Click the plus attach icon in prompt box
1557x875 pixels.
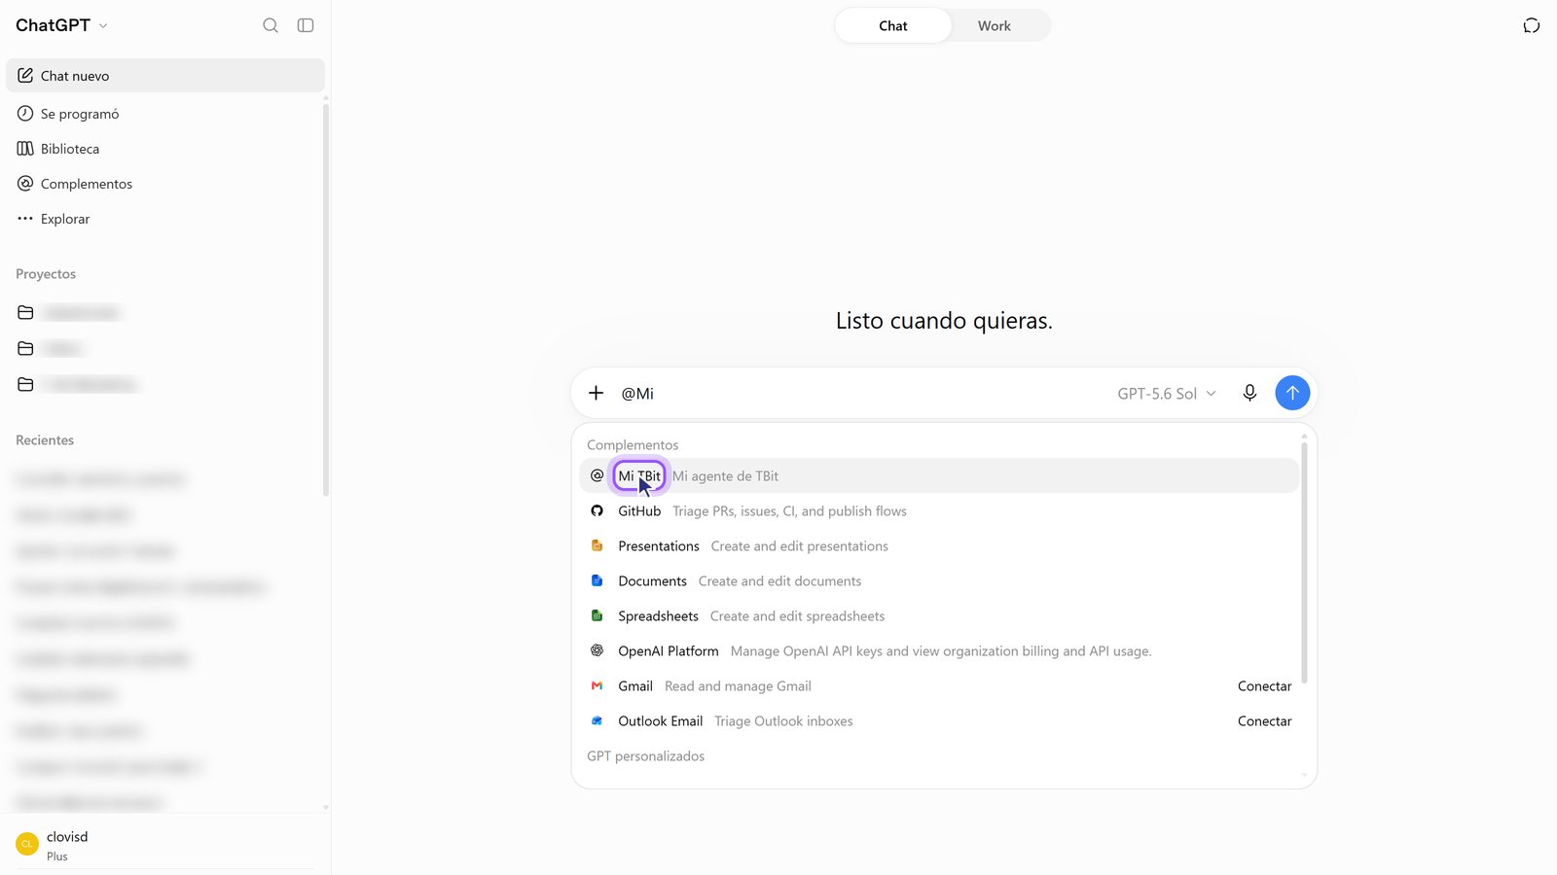click(x=597, y=393)
